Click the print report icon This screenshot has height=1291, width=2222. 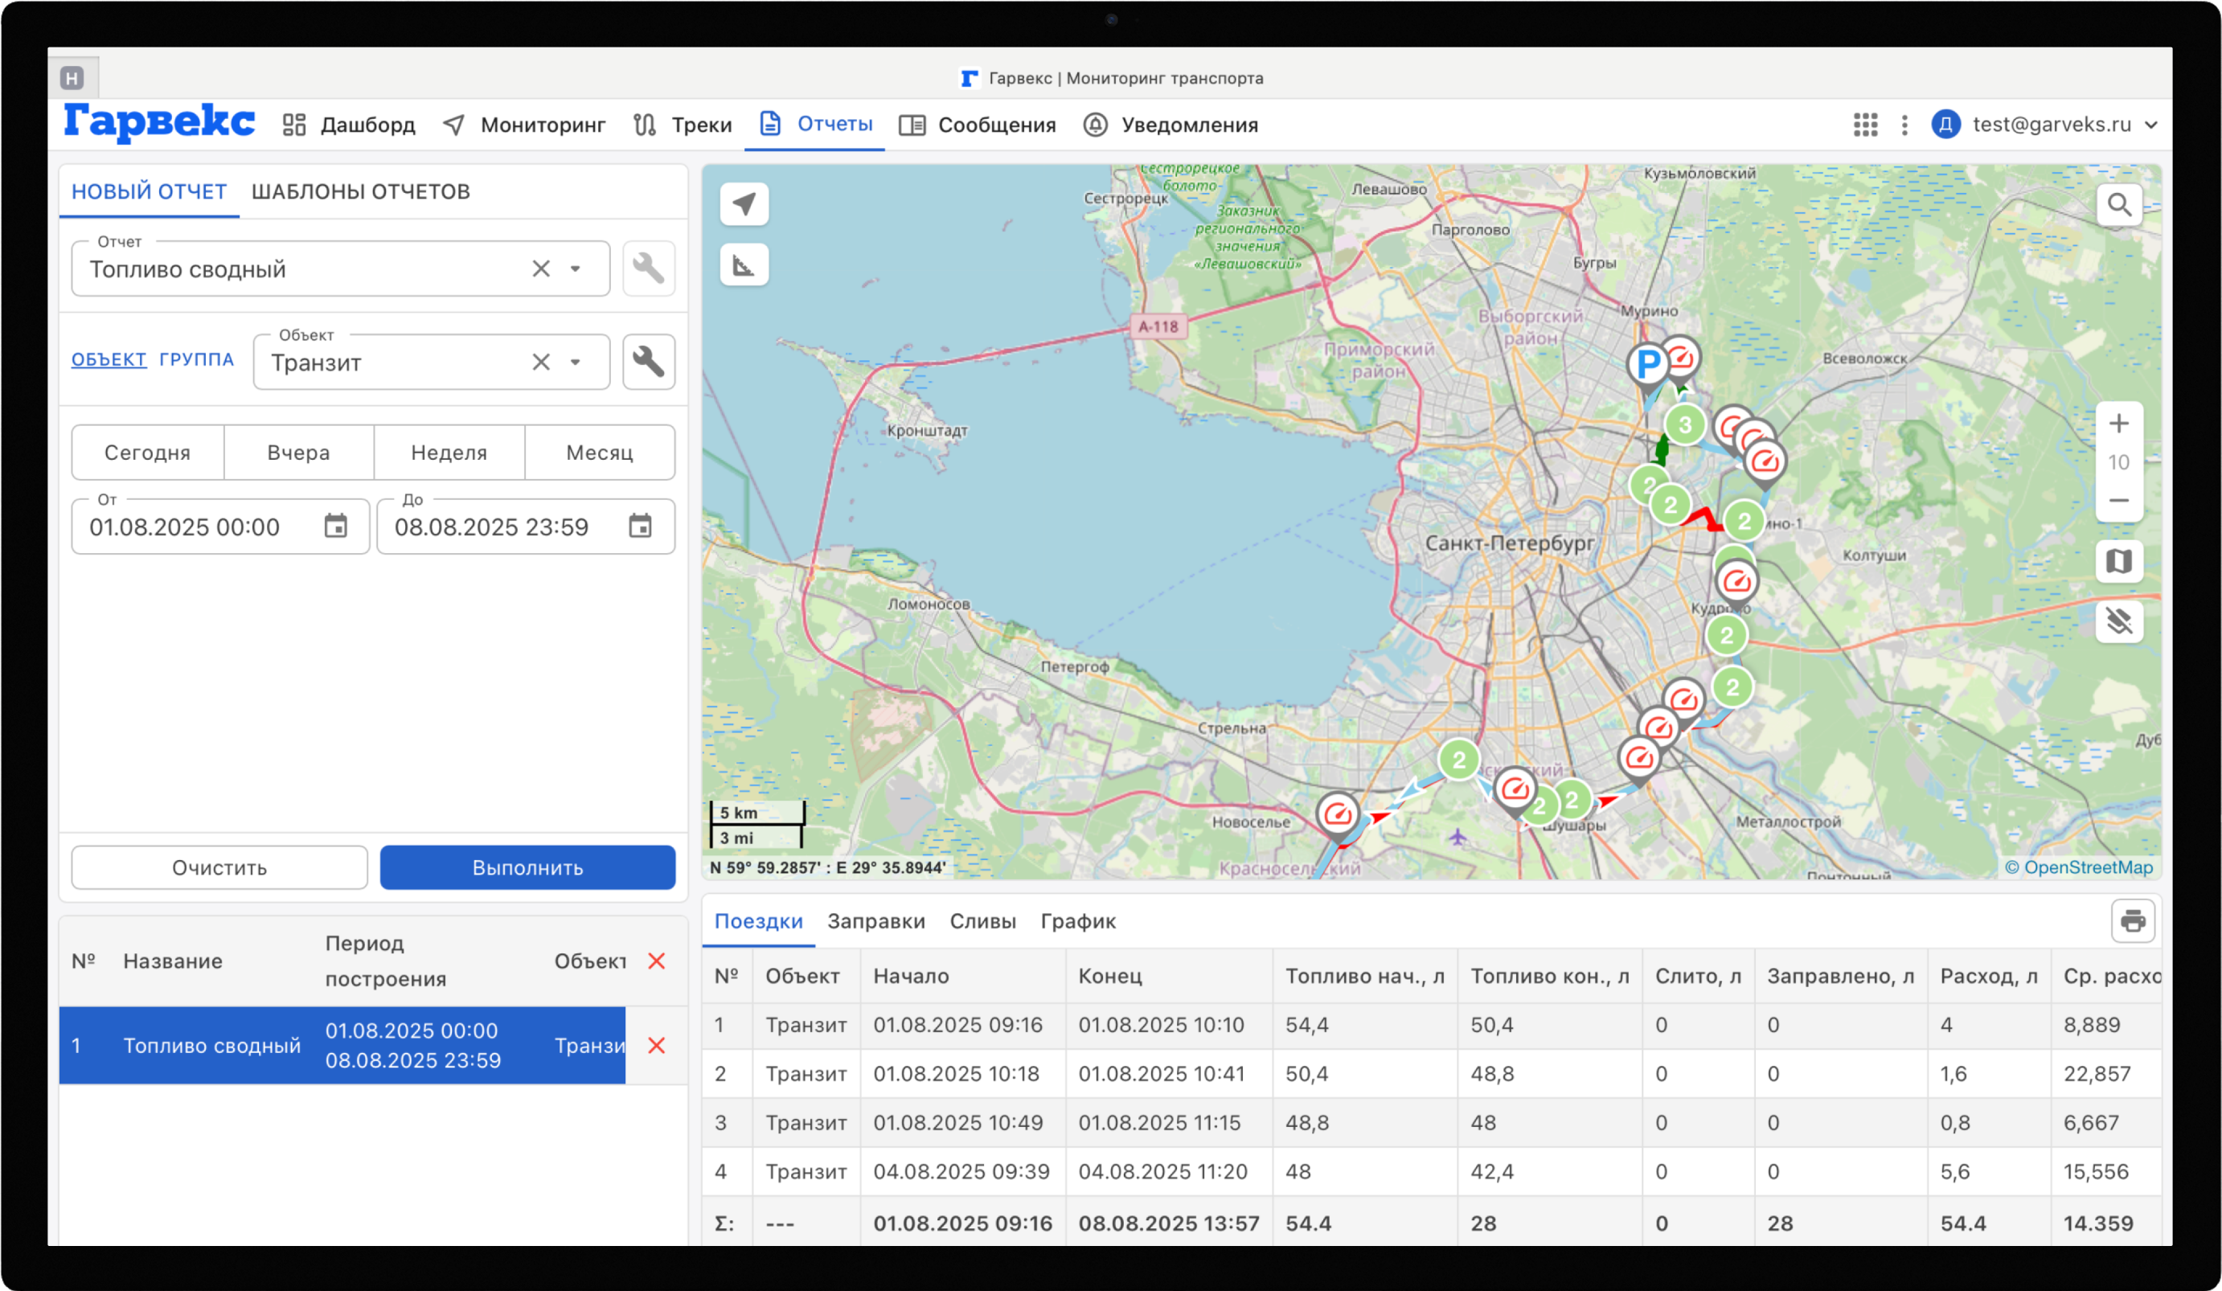coord(2132,920)
